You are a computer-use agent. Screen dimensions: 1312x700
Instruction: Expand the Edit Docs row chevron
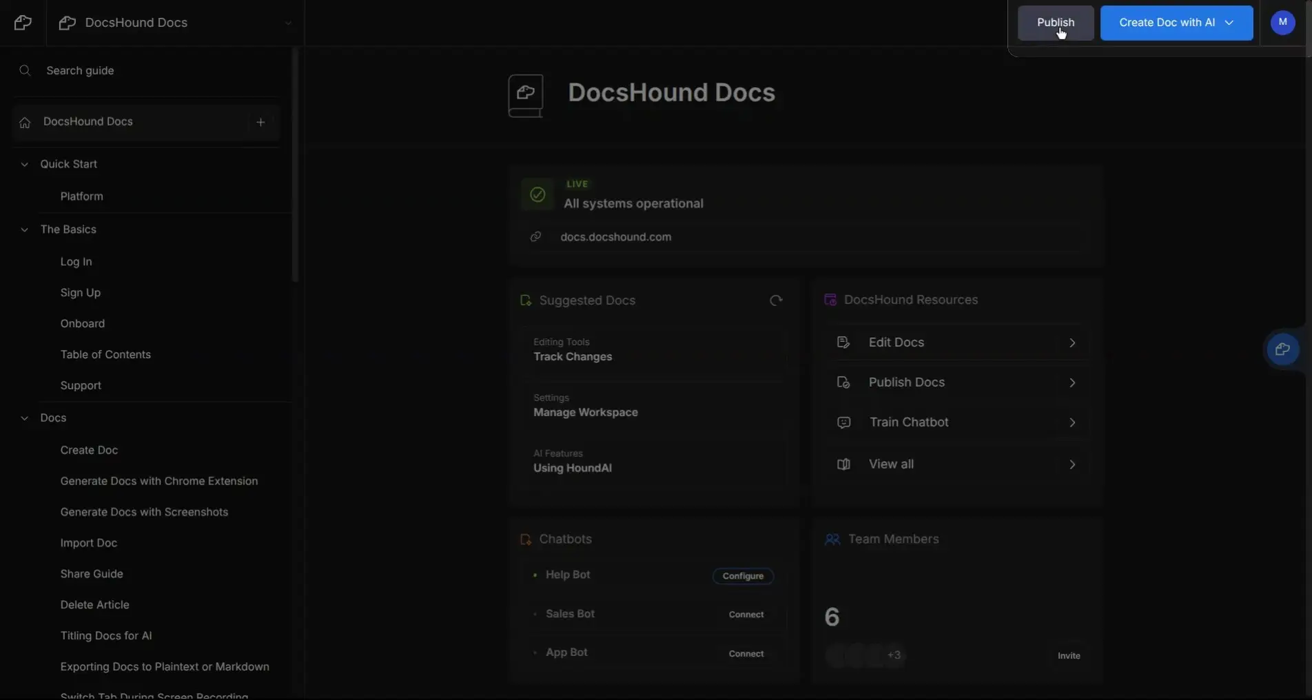tap(1072, 342)
